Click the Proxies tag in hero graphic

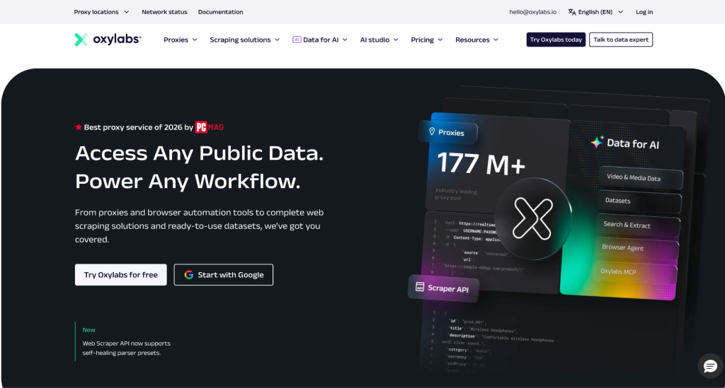tap(448, 132)
